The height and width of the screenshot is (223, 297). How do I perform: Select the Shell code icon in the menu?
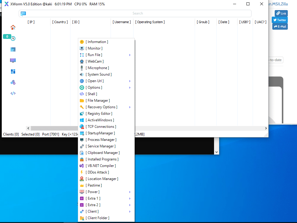coord(82,94)
